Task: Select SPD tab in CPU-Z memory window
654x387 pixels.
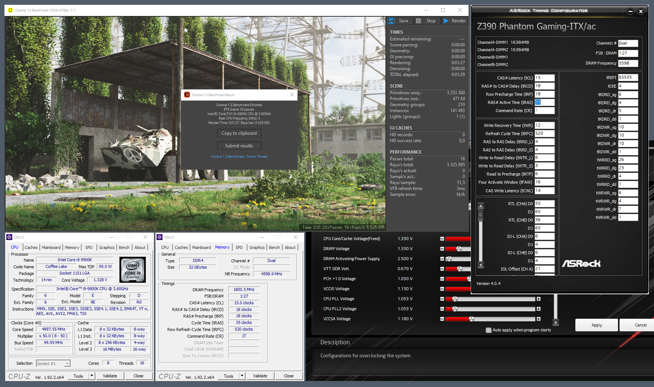Action: [x=239, y=247]
